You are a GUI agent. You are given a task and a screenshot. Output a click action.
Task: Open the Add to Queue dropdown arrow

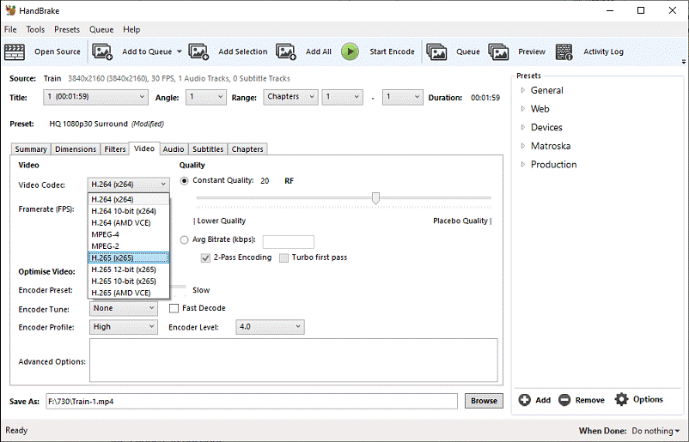point(180,51)
